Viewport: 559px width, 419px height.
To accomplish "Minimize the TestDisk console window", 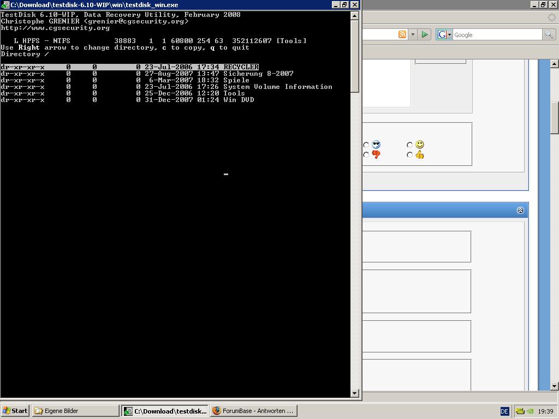I will 336,4.
